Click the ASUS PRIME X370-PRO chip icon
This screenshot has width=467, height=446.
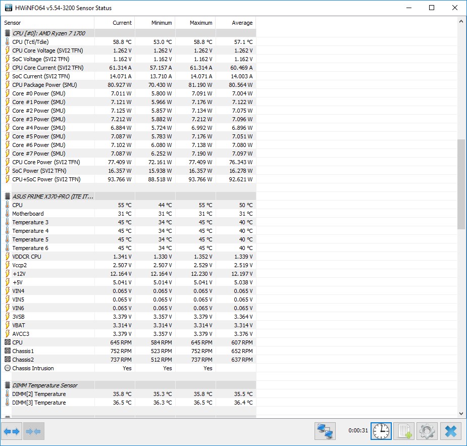tap(8, 196)
